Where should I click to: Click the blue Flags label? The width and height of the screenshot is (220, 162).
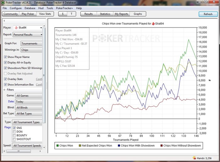click(8, 127)
